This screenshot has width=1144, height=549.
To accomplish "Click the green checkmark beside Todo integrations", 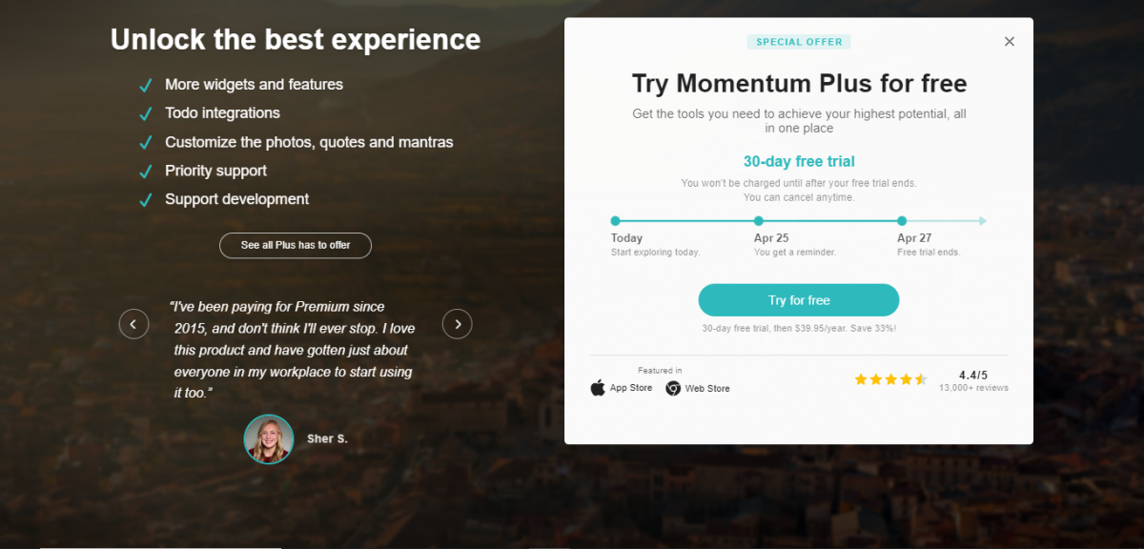I will 146,112.
